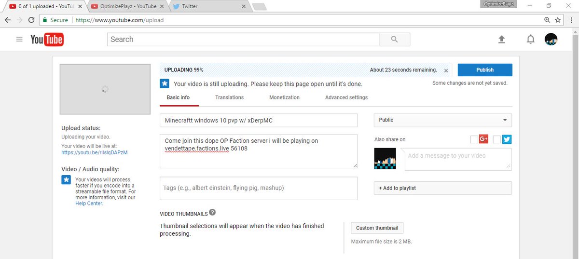Select the Basic info tab

(x=178, y=97)
